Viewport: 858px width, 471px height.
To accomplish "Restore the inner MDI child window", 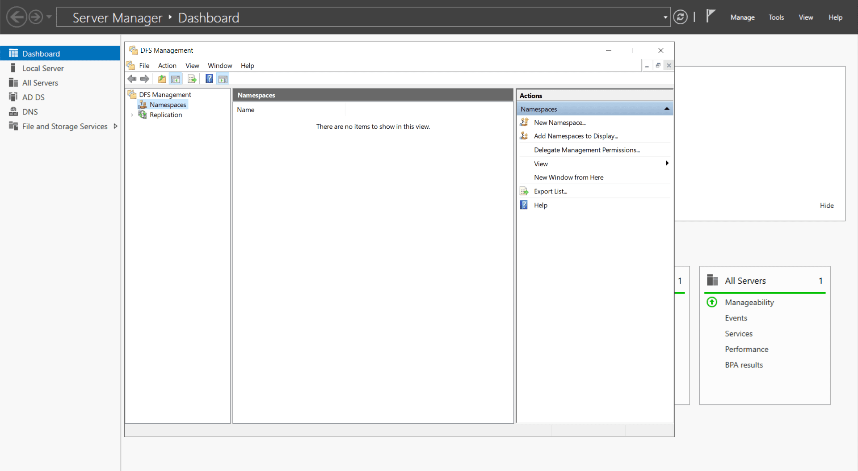I will coord(658,65).
